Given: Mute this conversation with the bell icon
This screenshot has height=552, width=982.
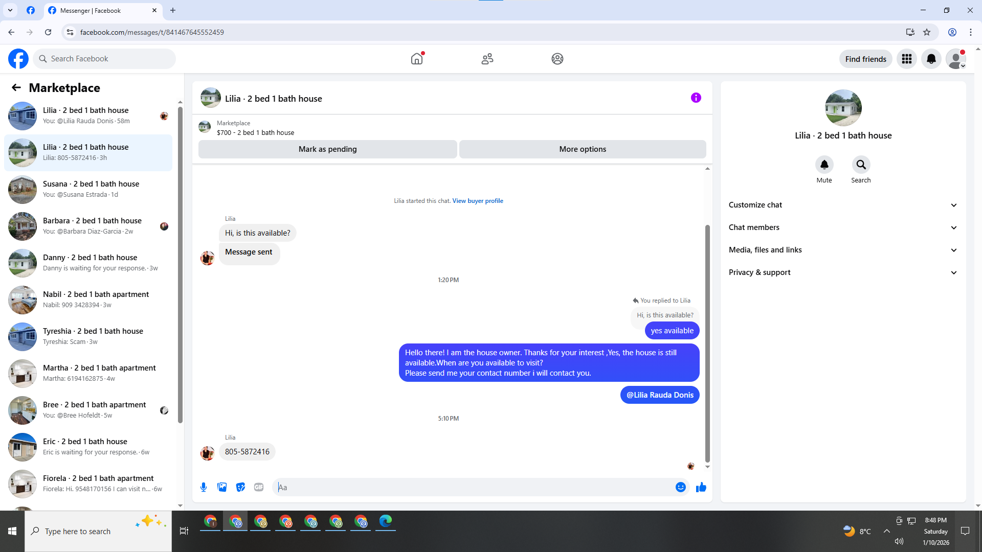Looking at the screenshot, I should (824, 165).
